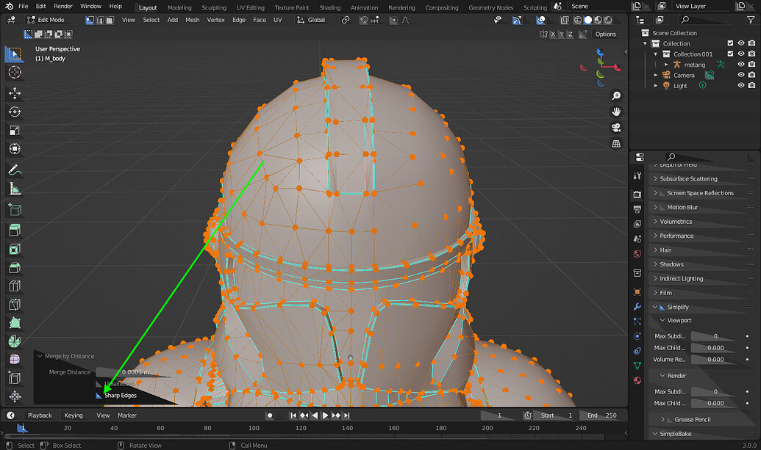Select the Inset Faces tool
Image resolution: width=761 pixels, height=450 pixels.
coord(15,249)
